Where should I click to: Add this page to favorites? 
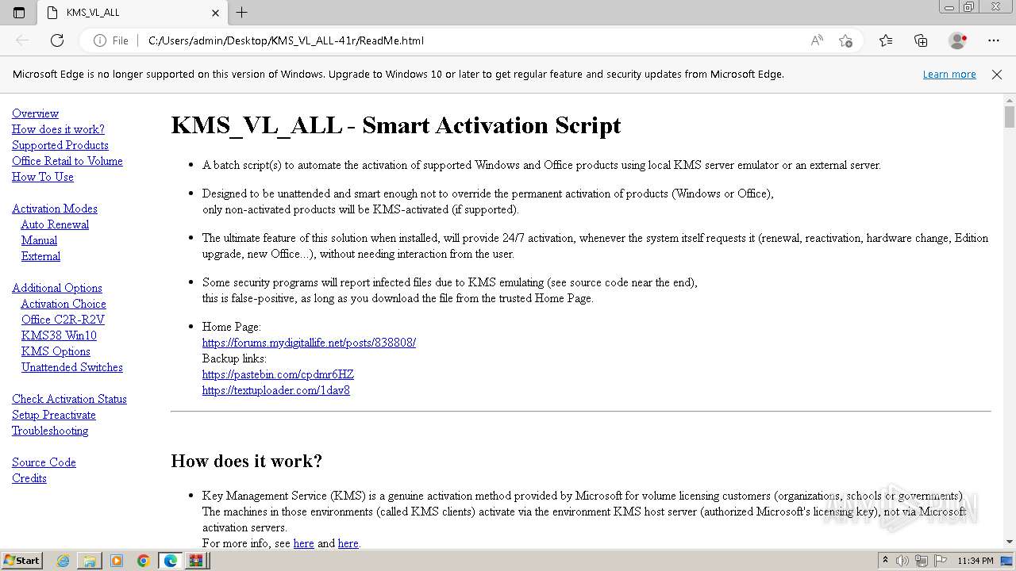click(x=845, y=40)
